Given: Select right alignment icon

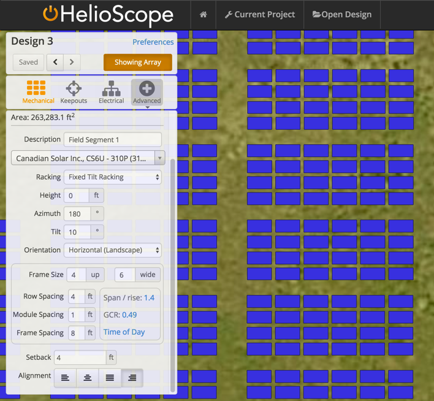Looking at the screenshot, I should (132, 378).
